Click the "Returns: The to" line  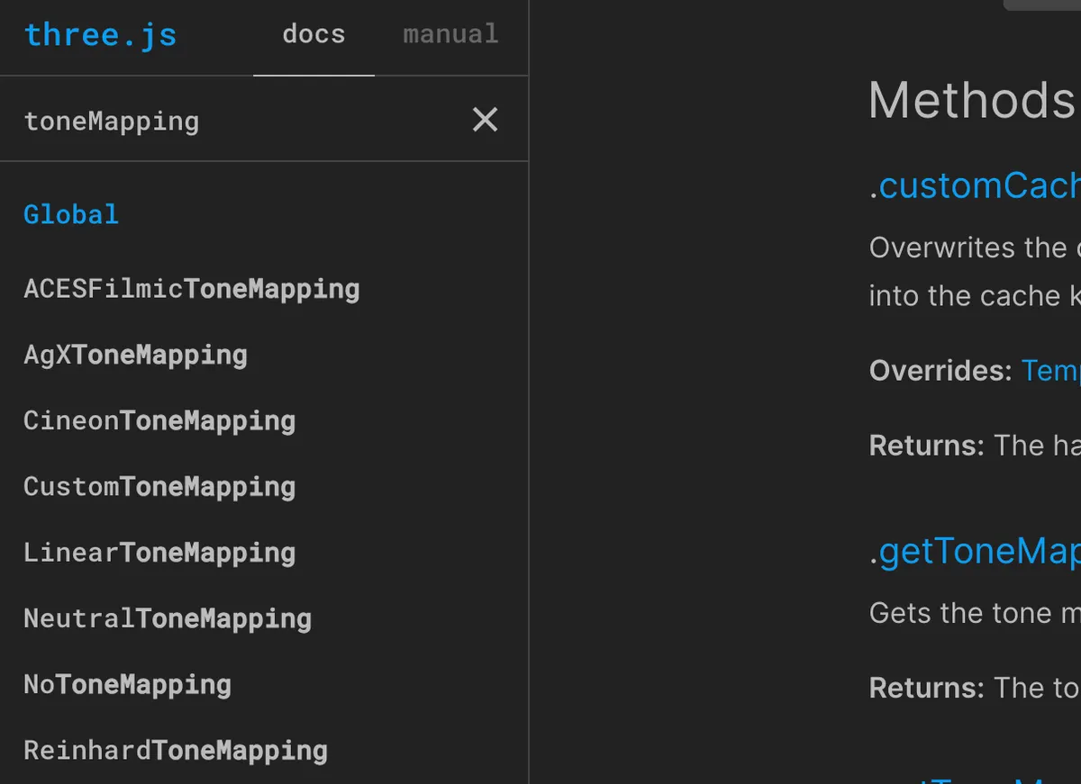click(975, 688)
